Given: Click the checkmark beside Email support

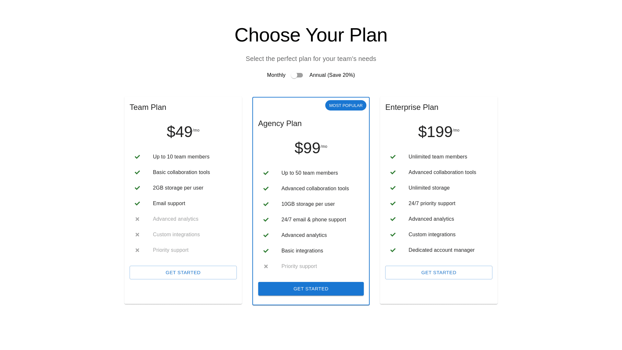Looking at the screenshot, I should pyautogui.click(x=137, y=204).
